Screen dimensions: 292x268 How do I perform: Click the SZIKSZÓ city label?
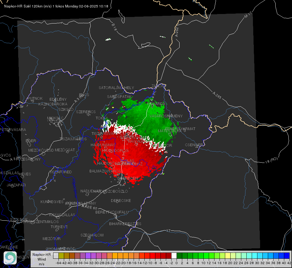tap(66, 110)
